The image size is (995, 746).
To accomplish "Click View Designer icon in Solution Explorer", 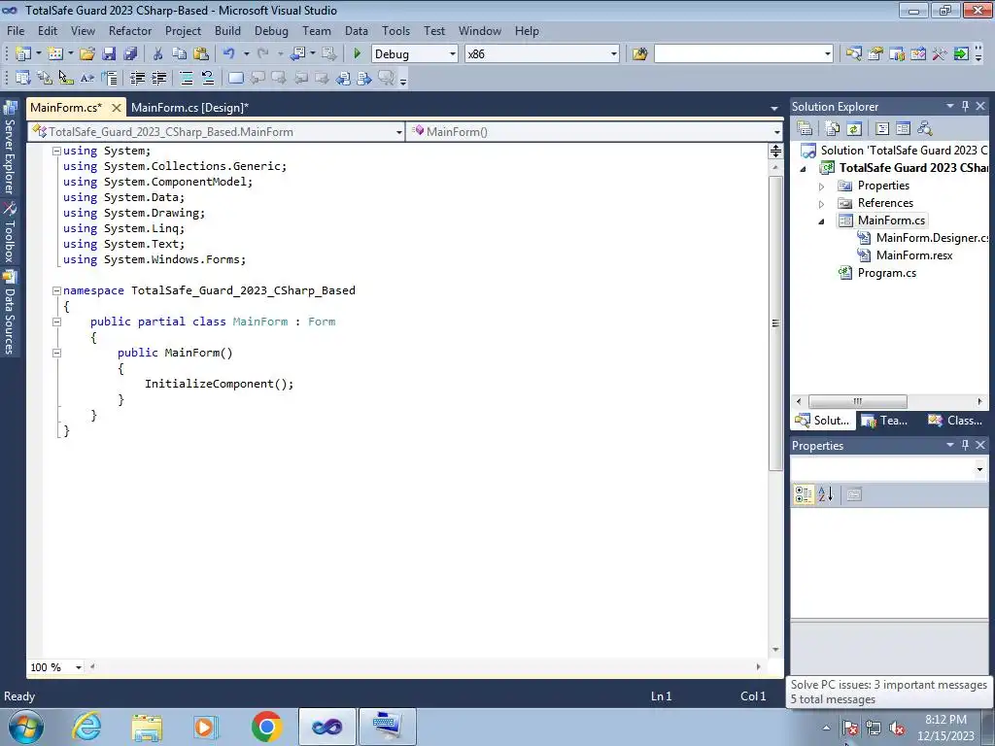I will pyautogui.click(x=903, y=129).
